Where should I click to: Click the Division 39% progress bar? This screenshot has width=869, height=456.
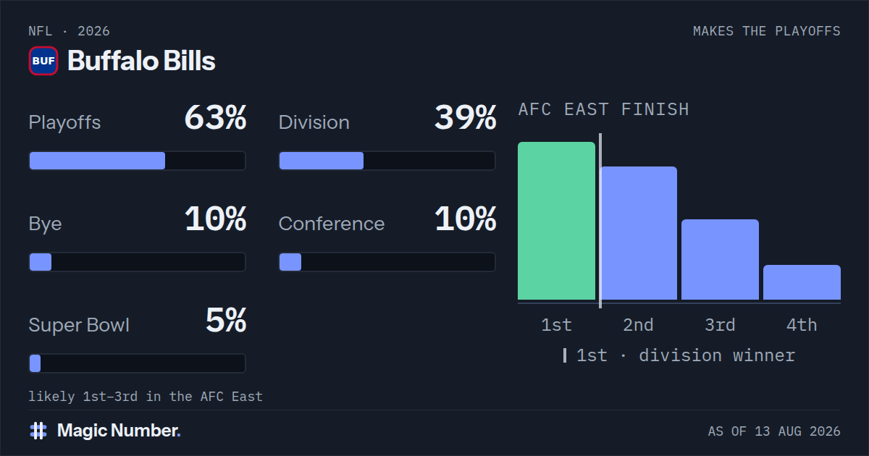click(387, 161)
